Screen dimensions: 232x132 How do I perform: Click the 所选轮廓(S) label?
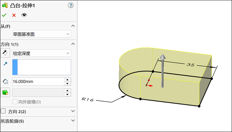[12, 121]
